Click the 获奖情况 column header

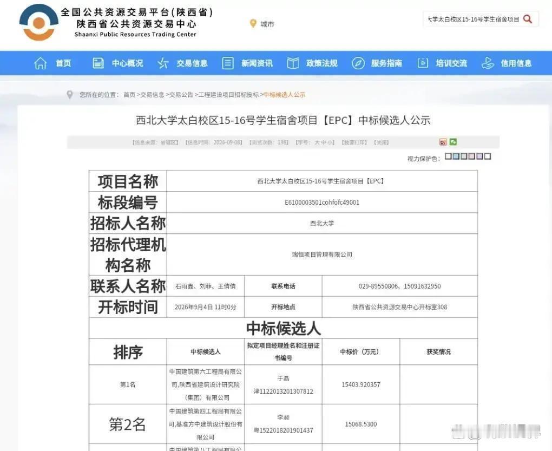439,352
